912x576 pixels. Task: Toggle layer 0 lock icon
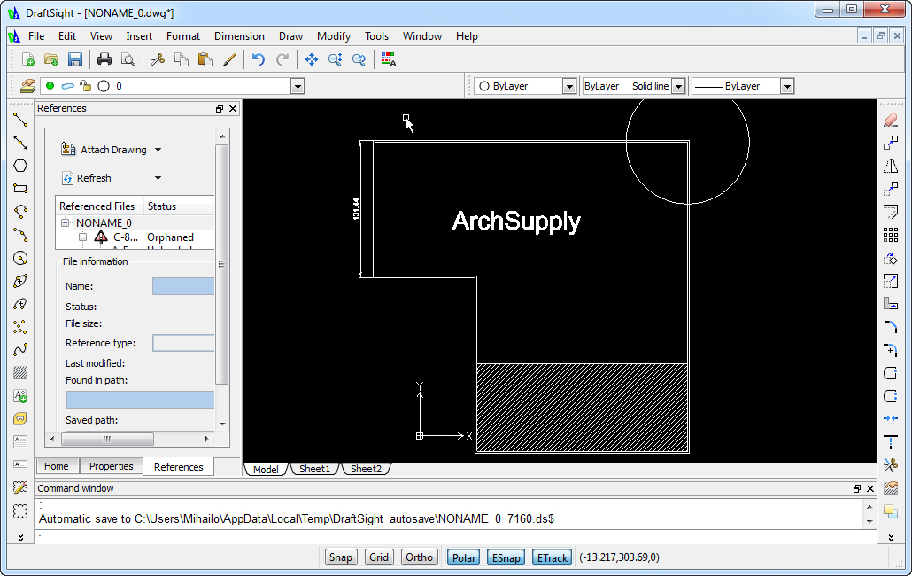(x=86, y=86)
